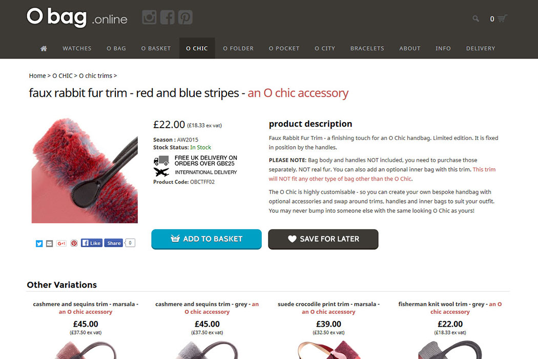
Task: Click the search magnifier icon
Action: pyautogui.click(x=475, y=18)
